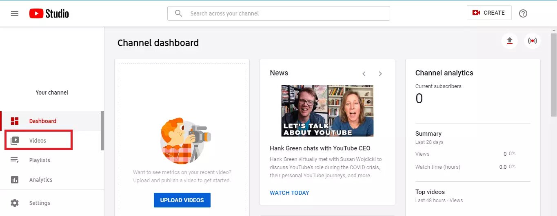Click the Settings gear icon

click(15, 203)
